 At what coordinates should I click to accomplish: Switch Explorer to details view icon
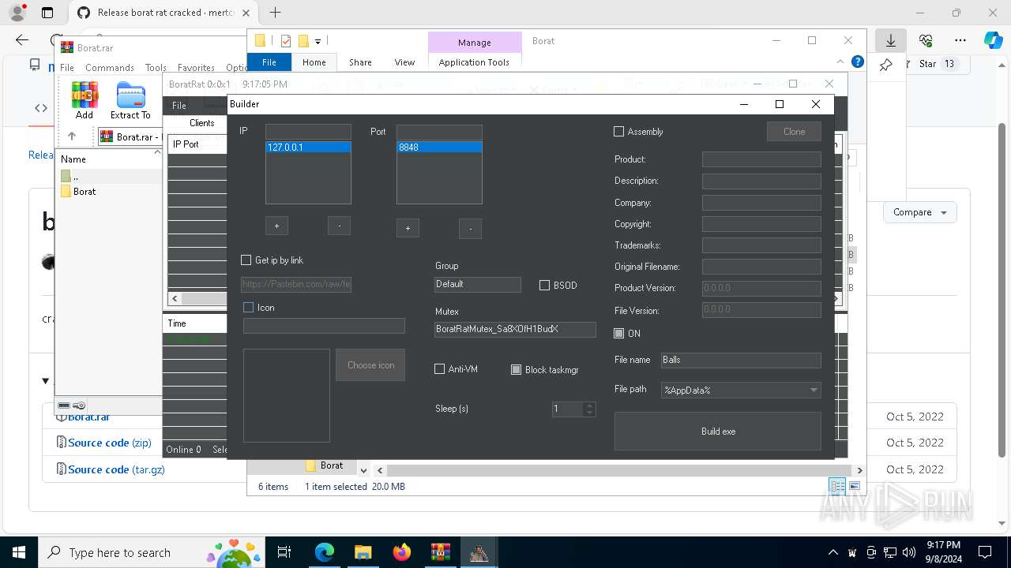[837, 486]
